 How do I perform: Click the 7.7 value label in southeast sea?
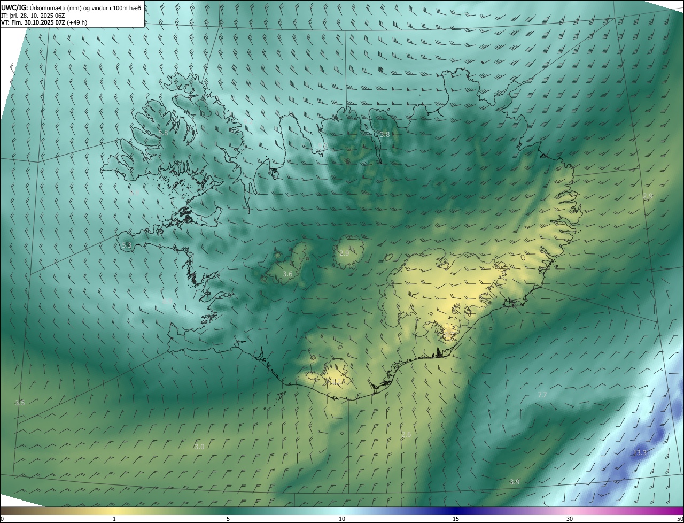click(542, 395)
